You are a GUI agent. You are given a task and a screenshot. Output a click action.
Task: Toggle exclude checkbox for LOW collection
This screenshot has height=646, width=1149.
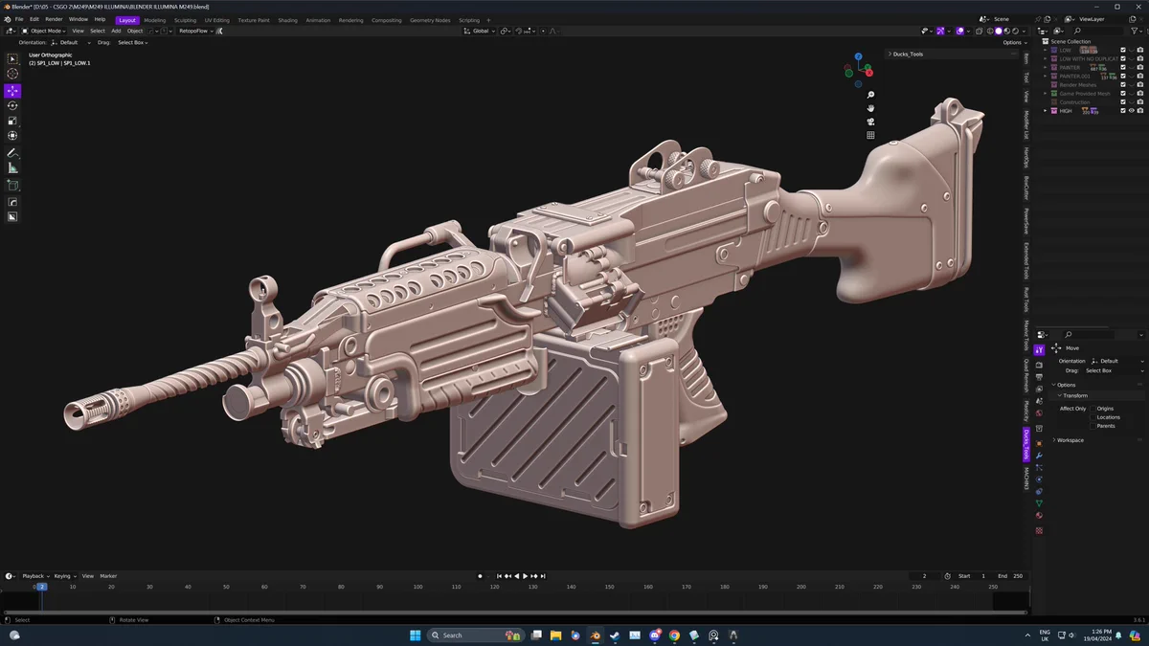tap(1123, 50)
